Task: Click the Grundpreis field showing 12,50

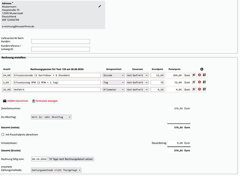Action: tap(157, 75)
